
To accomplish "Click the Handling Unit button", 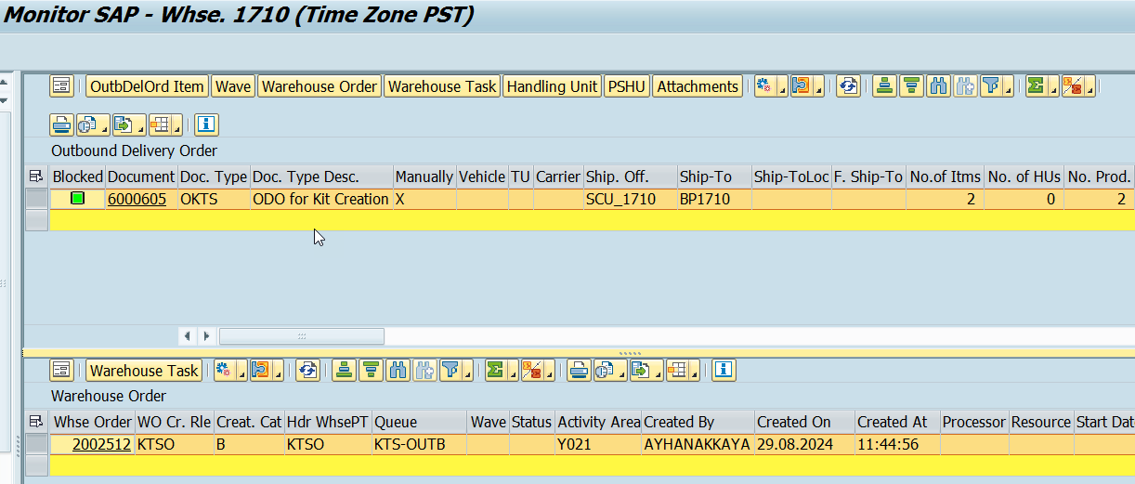I will (552, 86).
